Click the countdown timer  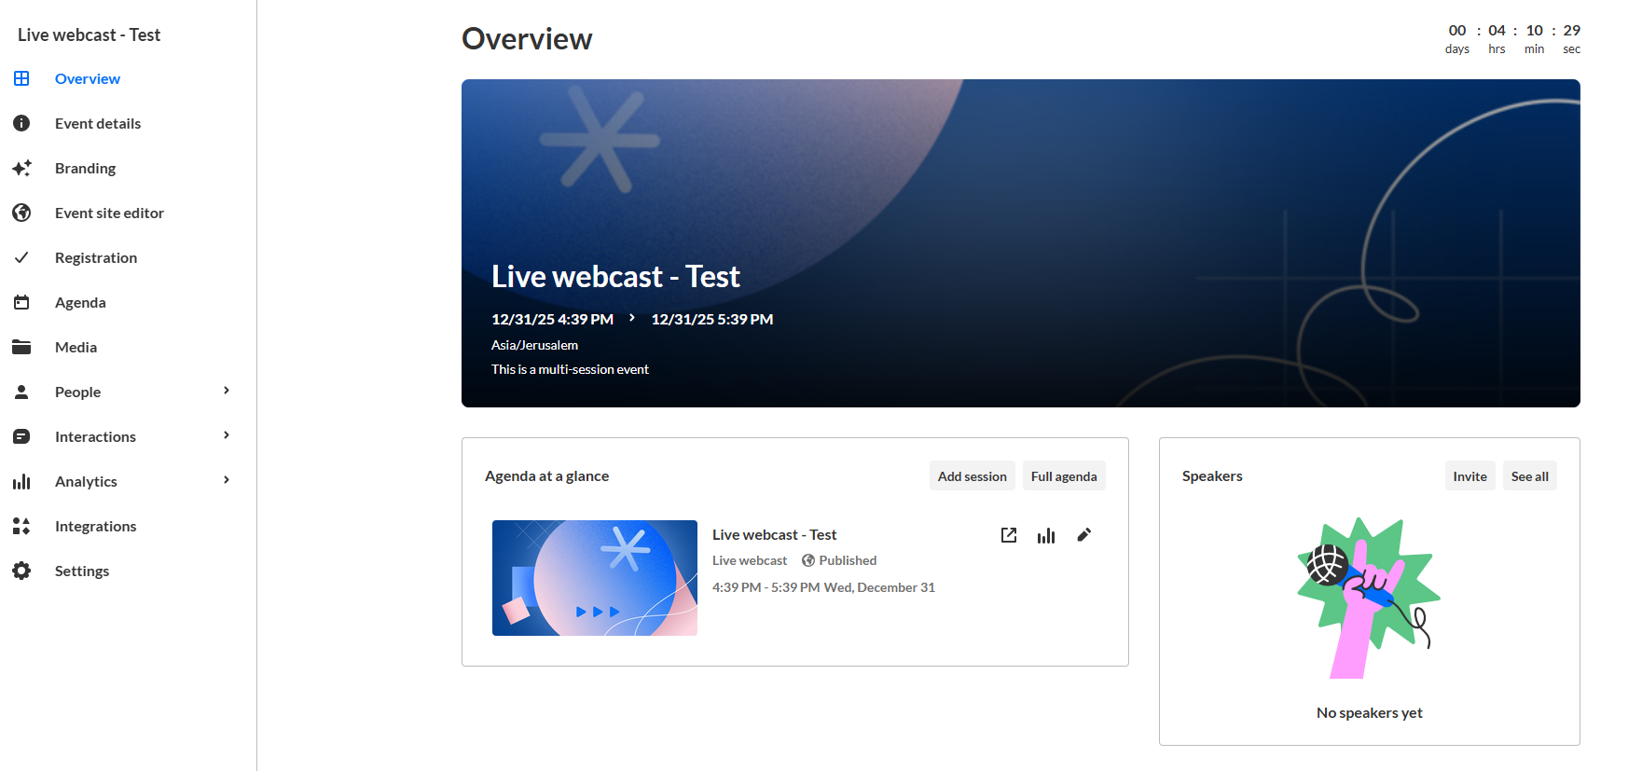(1513, 39)
